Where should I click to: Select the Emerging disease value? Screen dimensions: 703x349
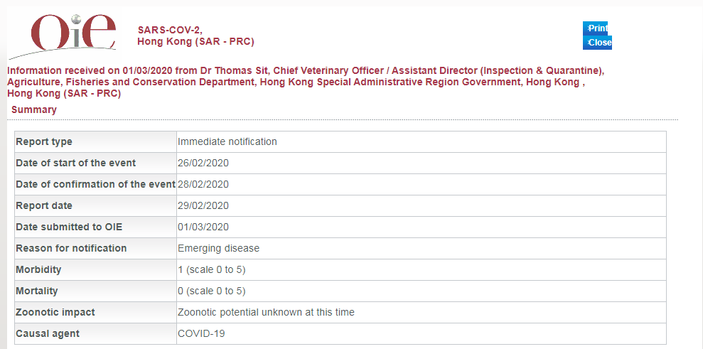click(x=219, y=248)
